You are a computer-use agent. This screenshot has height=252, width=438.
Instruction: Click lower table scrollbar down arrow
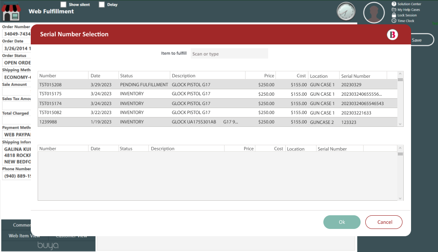(x=400, y=199)
